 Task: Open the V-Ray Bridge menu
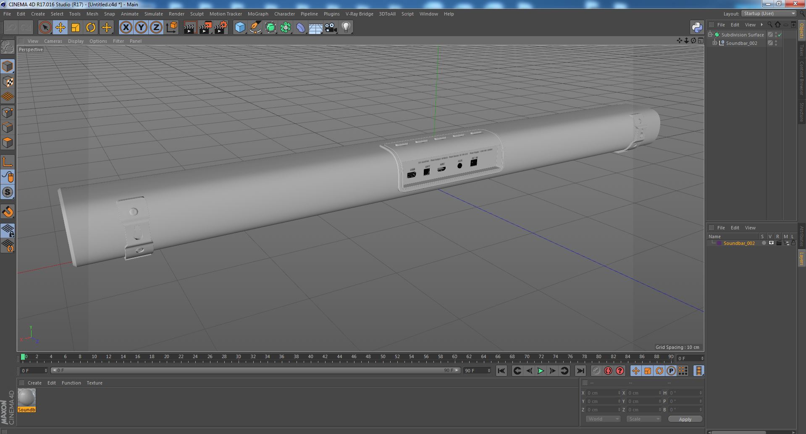[x=359, y=14]
